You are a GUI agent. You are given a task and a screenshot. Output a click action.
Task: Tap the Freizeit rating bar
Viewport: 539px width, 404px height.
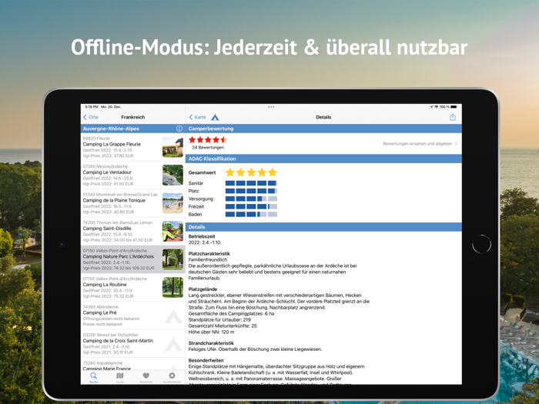[x=251, y=206]
